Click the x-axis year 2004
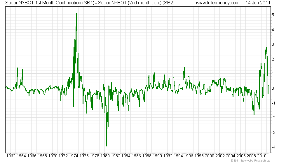The image size is (286, 163). 231,156
